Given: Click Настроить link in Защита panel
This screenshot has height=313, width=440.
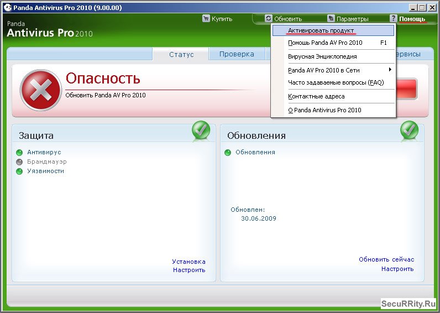Looking at the screenshot, I should 189,270.
